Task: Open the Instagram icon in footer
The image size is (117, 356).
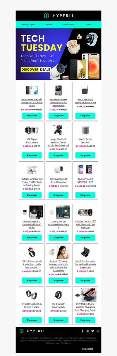Action: (x=87, y=331)
